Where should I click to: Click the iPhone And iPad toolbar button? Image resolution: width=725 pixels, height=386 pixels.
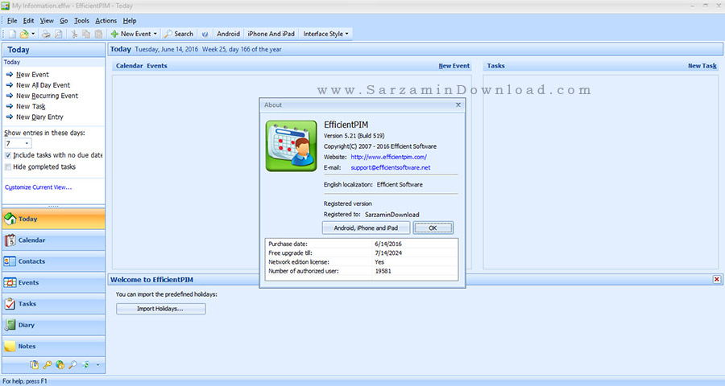click(x=271, y=34)
